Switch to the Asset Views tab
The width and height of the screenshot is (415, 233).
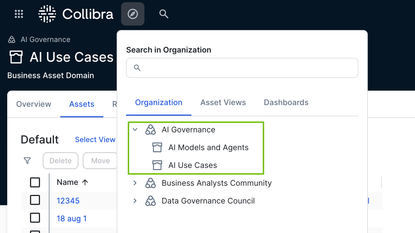click(x=223, y=103)
